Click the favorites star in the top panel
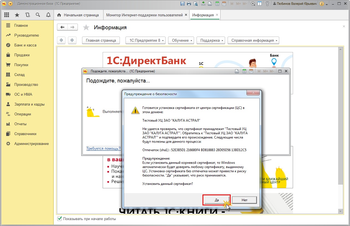This screenshot has width=350, height=226. click(17, 15)
